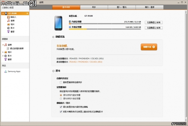The width and height of the screenshot is (188, 126).
Task: Click the internal memory usage bar
Action: [105, 24]
